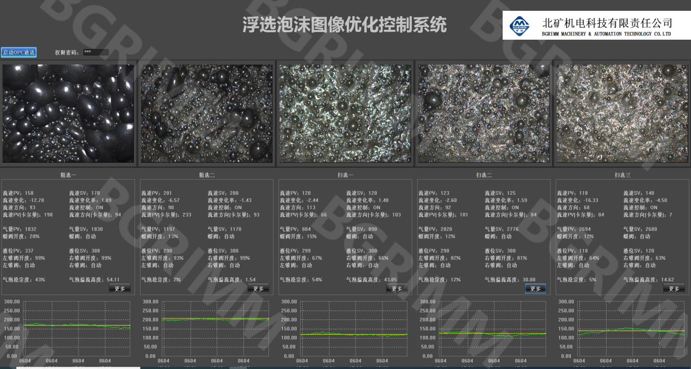Switch 蝶阀 自动 mode in 粗选二
691x369 pixels.
[229, 236]
